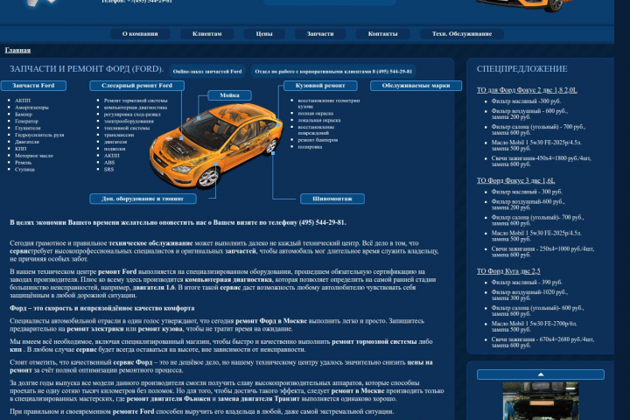Click the Ступица list item
Viewport: 630px width, 420px height.
(24, 169)
